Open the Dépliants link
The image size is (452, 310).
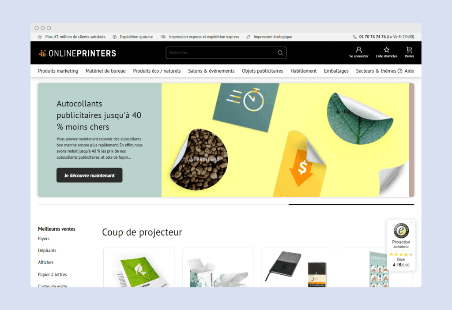pyautogui.click(x=47, y=250)
